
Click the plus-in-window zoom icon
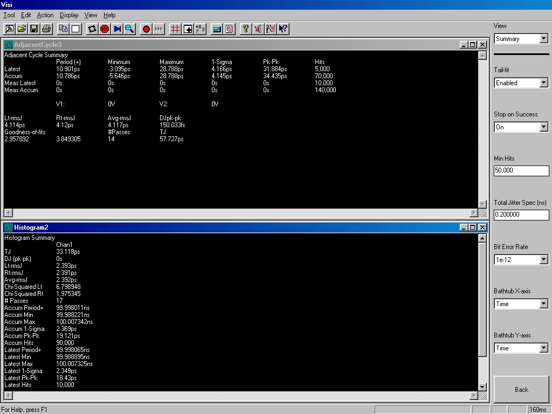[x=188, y=29]
